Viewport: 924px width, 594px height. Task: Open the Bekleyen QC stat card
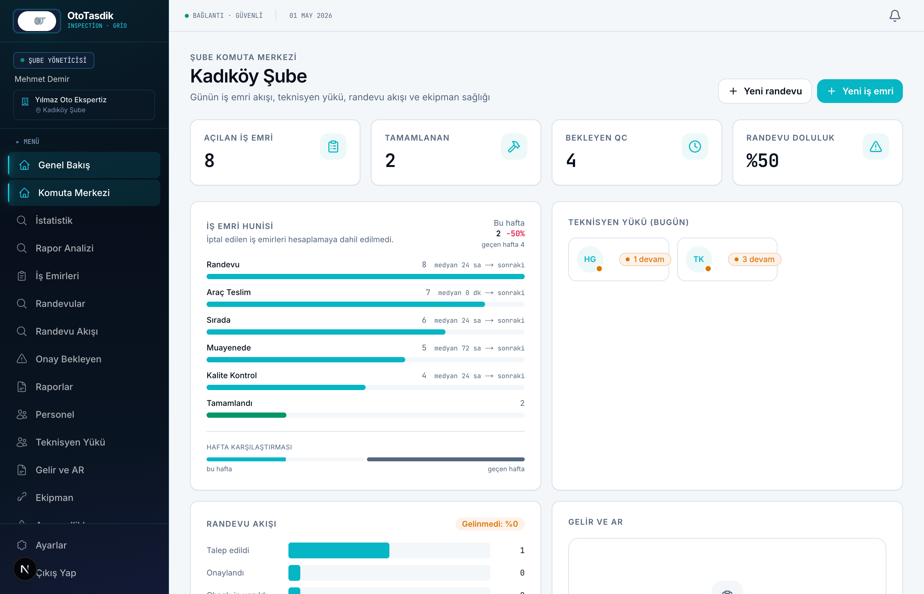click(x=637, y=152)
